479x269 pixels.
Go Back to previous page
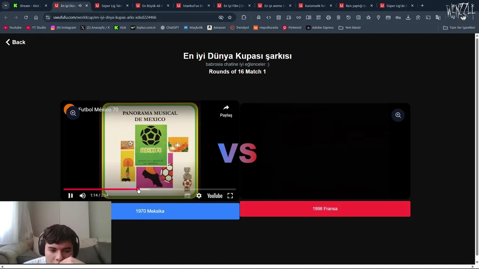coord(15,42)
